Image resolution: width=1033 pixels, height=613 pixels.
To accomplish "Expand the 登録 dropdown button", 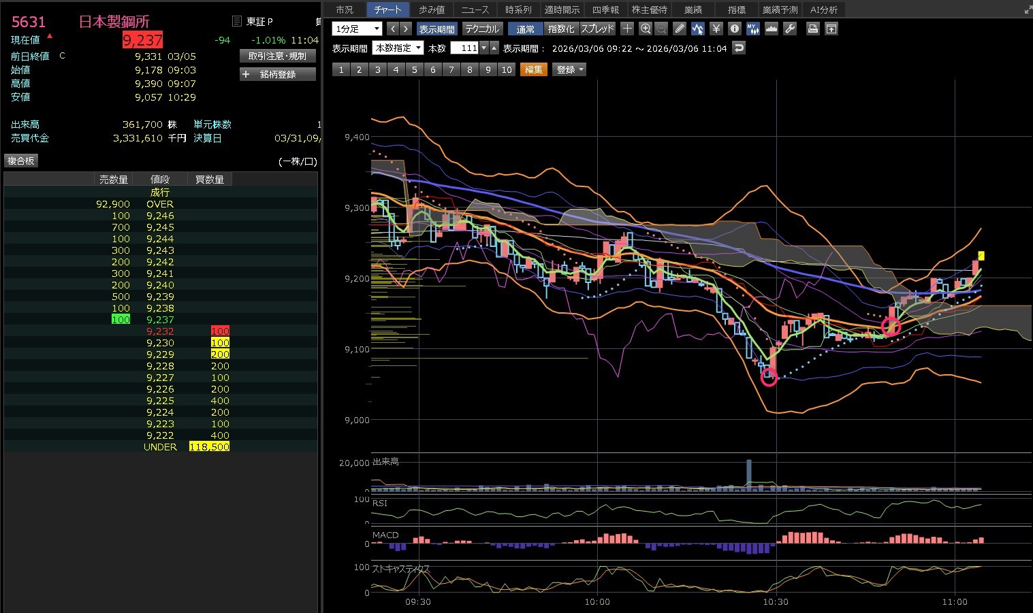I will (569, 69).
